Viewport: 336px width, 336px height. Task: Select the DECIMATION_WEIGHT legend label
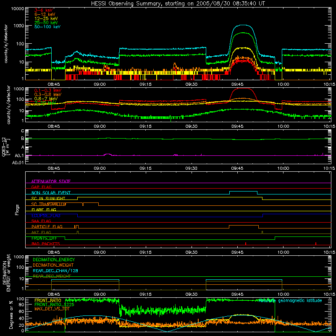tap(53, 265)
